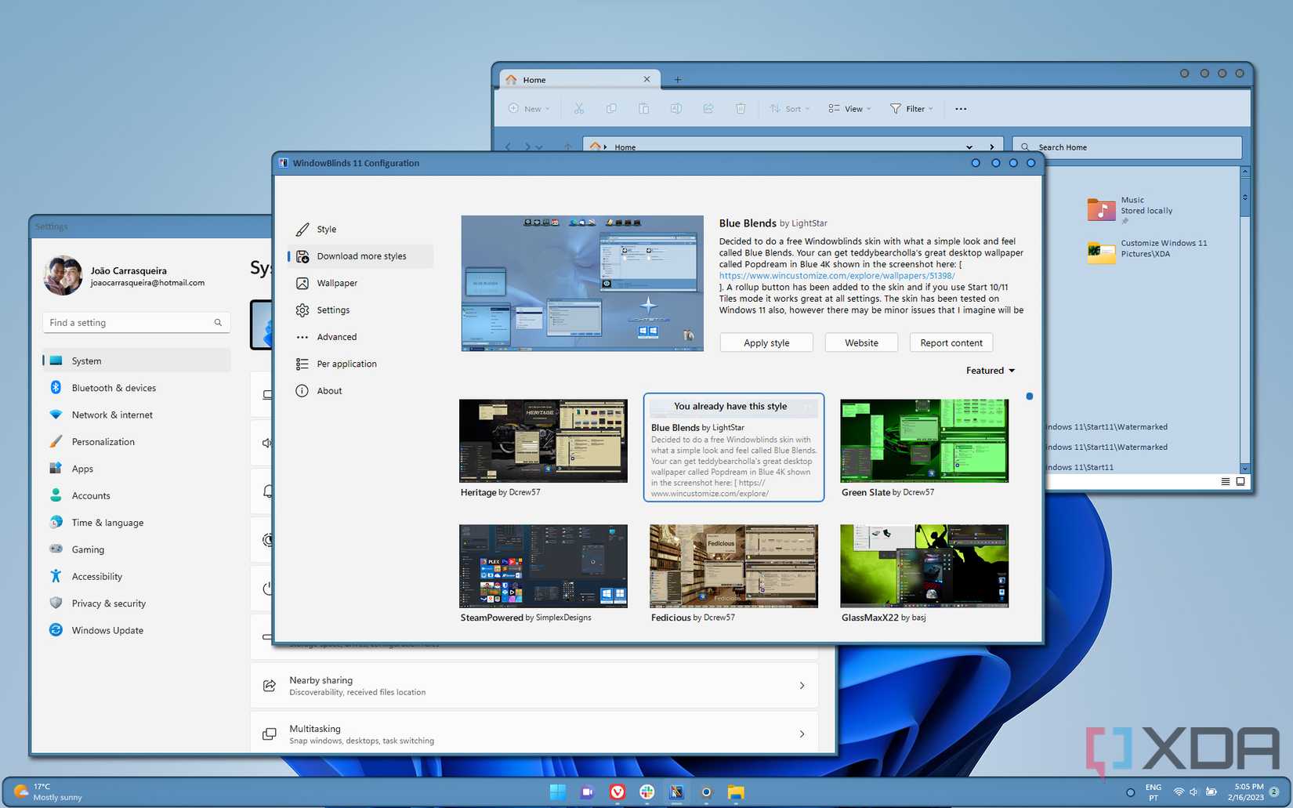Open the About page in WindowBlinds
This screenshot has height=808, width=1293.
coord(329,390)
